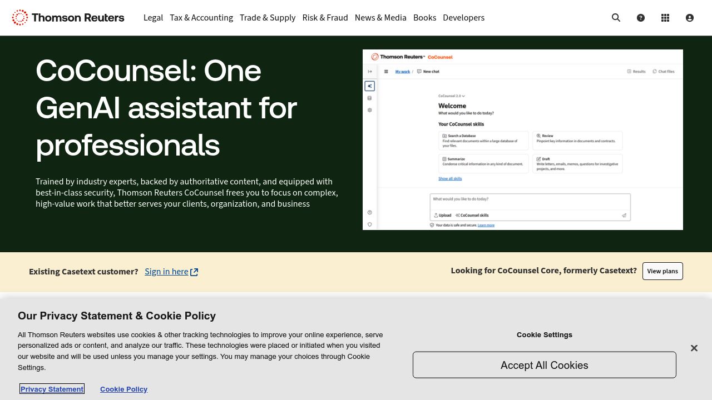Click the text "Looking for CoCounsel Core, formerly Casetext?"
The height and width of the screenshot is (400, 712).
click(x=543, y=271)
